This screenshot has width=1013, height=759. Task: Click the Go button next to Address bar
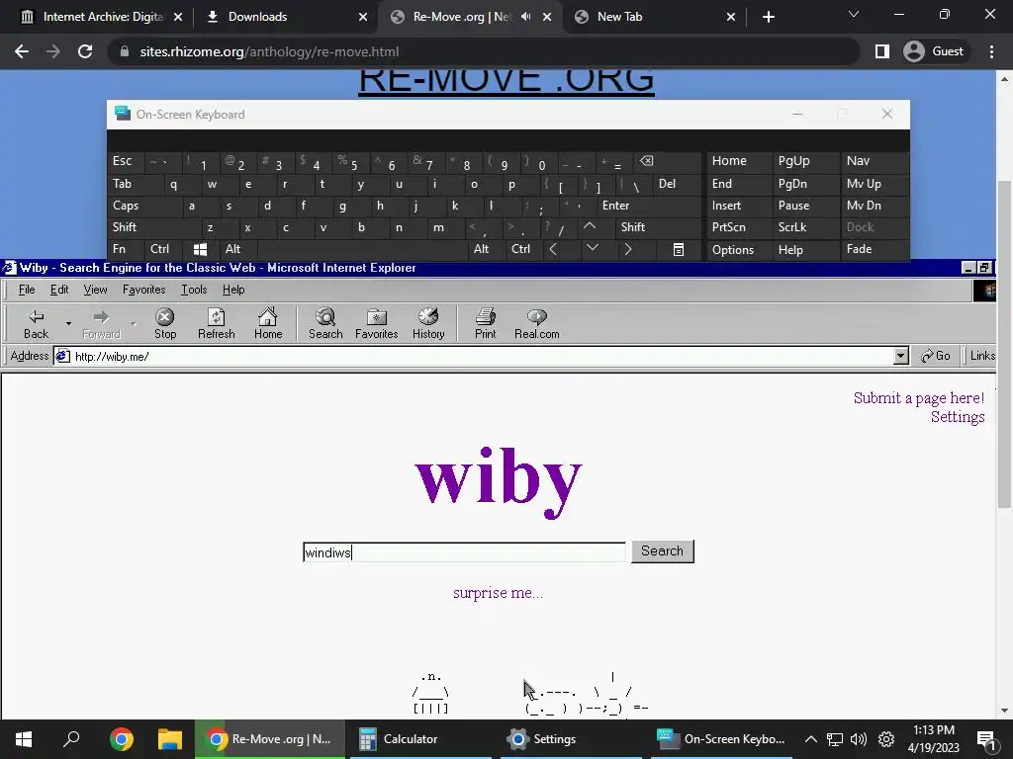click(936, 356)
